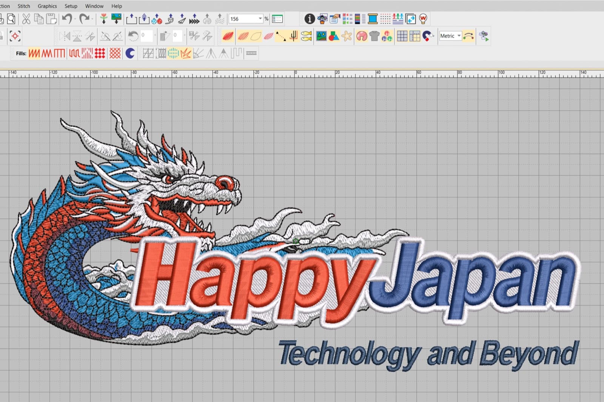Open the Window menu

pos(94,6)
